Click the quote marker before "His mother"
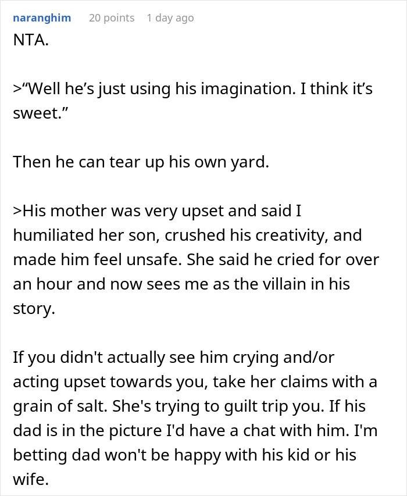The image size is (407, 496). point(17,211)
